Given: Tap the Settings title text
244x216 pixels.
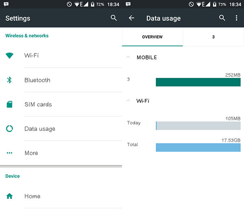Looking at the screenshot, I should pyautogui.click(x=18, y=18).
